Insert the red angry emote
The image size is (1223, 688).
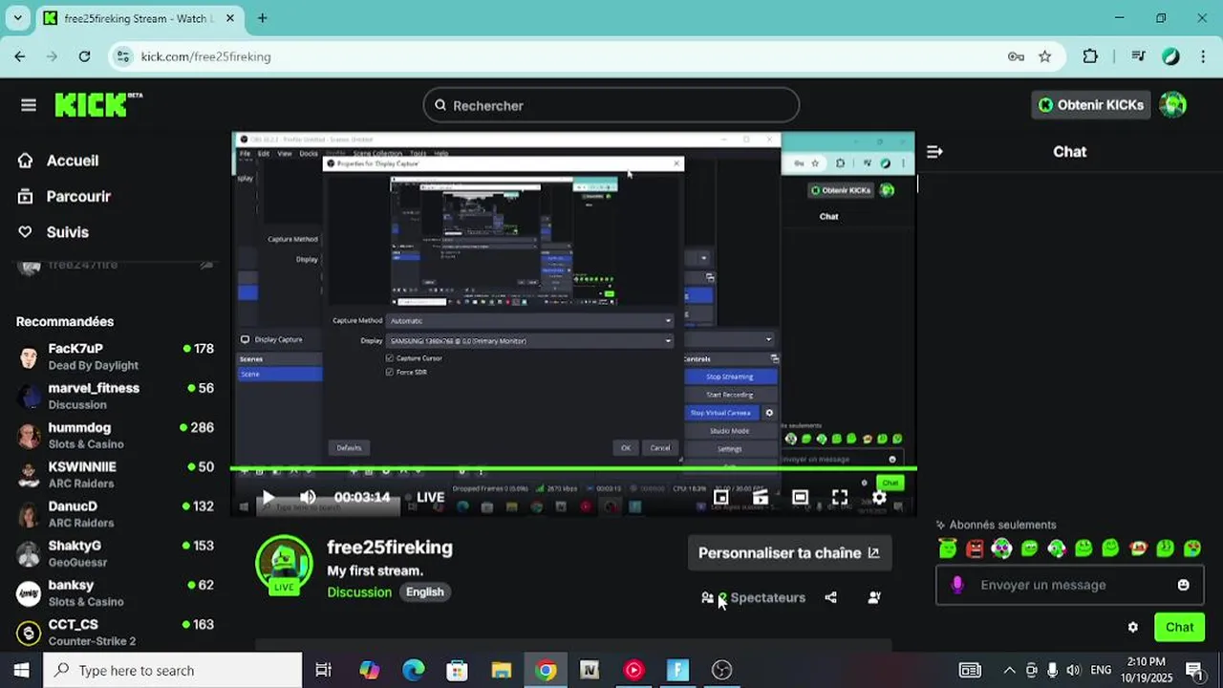pos(975,548)
